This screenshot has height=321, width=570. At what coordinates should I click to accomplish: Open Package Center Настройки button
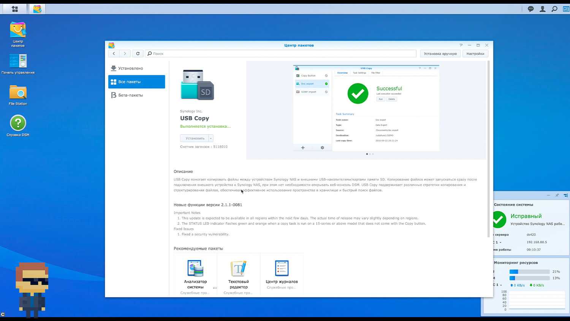(x=475, y=54)
